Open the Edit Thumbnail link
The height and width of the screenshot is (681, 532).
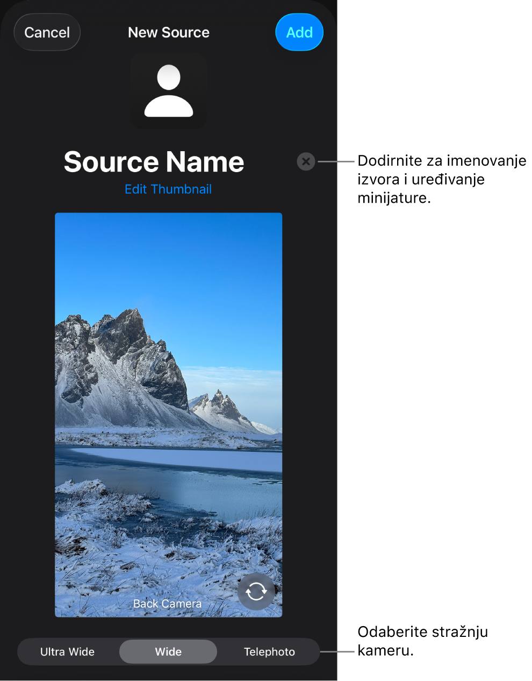[x=168, y=189]
